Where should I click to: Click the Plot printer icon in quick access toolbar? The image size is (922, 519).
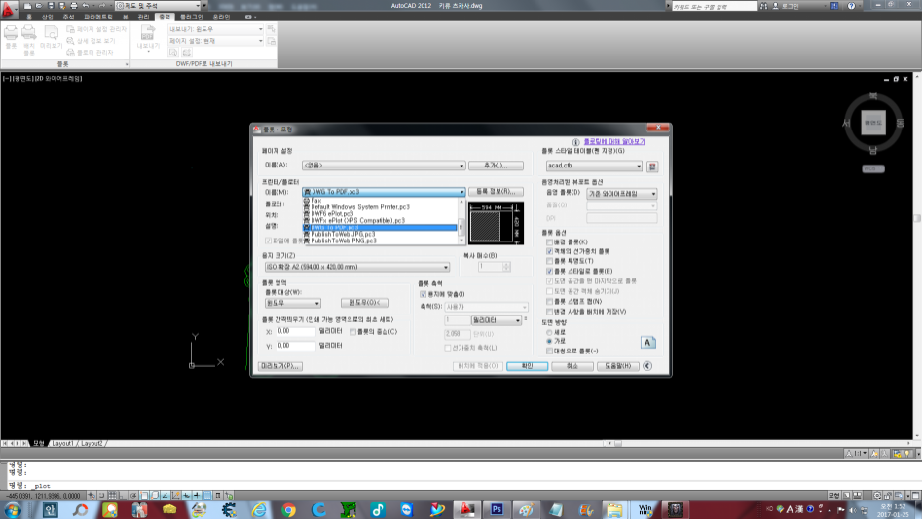point(73,5)
